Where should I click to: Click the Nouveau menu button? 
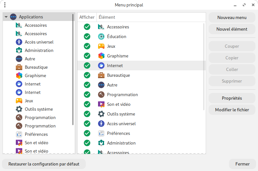click(x=232, y=17)
